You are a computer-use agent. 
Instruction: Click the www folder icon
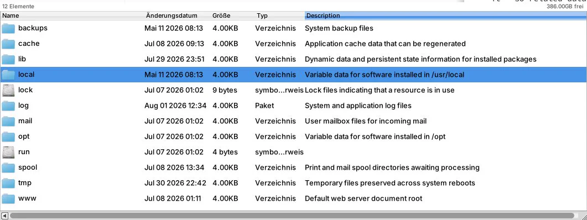point(8,198)
